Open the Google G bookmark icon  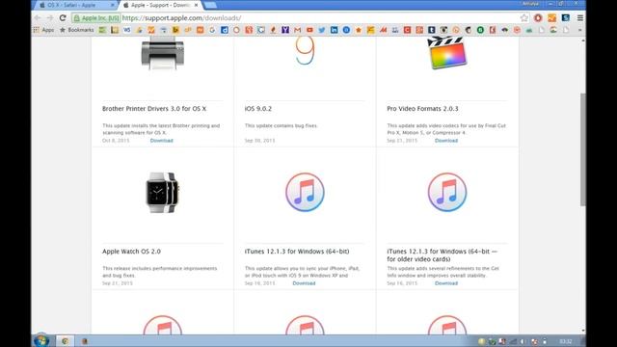click(x=212, y=30)
